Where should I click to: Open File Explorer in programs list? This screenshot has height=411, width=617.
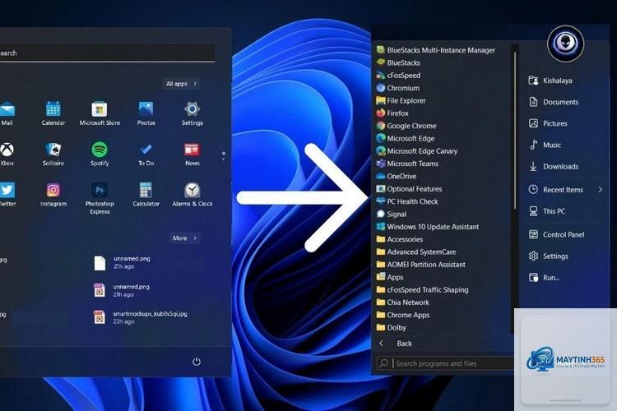pos(401,100)
